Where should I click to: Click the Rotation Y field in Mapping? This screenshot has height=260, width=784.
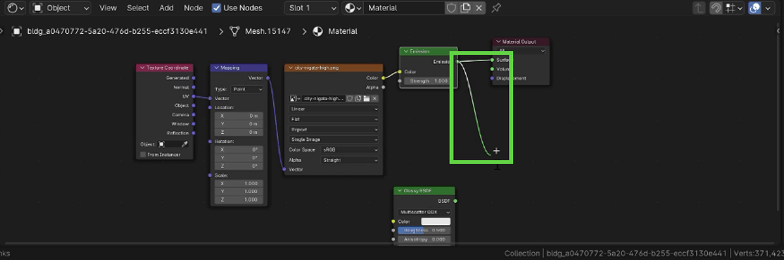point(238,158)
